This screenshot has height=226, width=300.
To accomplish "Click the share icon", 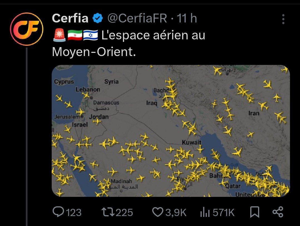I will pyautogui.click(x=278, y=212).
